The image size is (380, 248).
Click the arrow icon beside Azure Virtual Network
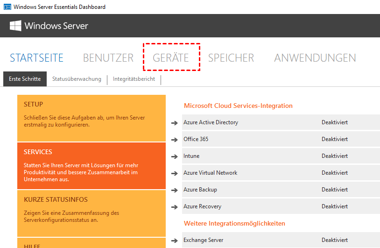click(x=175, y=173)
